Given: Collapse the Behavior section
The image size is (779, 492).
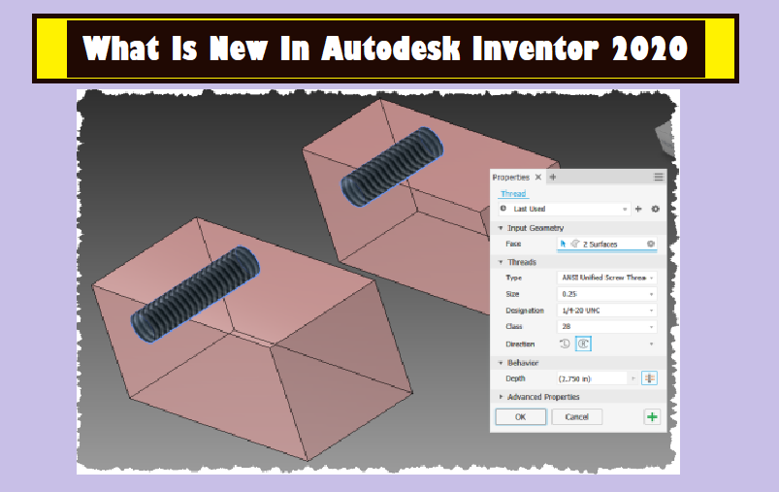Looking at the screenshot, I should click(x=501, y=363).
